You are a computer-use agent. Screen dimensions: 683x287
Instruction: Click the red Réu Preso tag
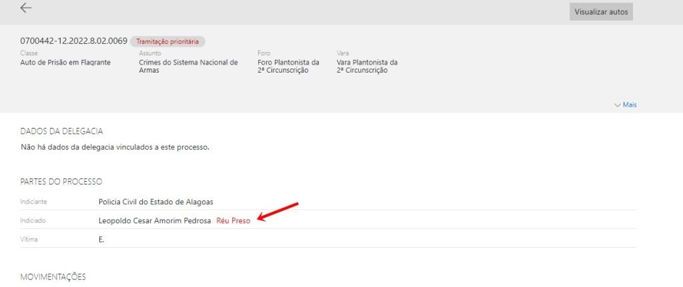coord(233,220)
